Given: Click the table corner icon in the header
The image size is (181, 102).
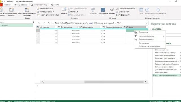Looking at the screenshot, I should 38,27.
